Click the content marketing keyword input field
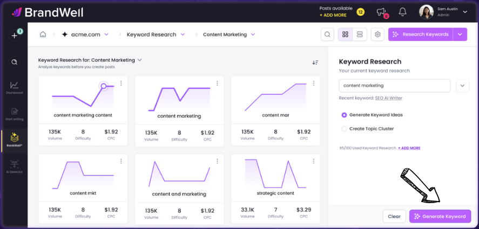 (394, 85)
